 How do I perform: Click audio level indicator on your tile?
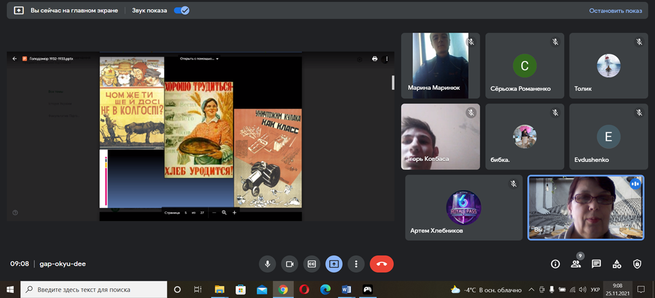635,183
